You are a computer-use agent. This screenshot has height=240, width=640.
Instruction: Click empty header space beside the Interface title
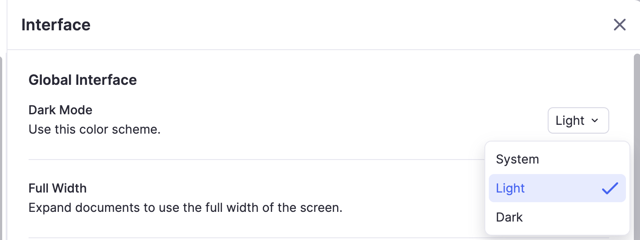pyautogui.click(x=352, y=25)
